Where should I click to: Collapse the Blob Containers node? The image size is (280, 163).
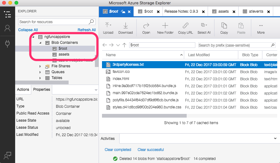pos(40,43)
